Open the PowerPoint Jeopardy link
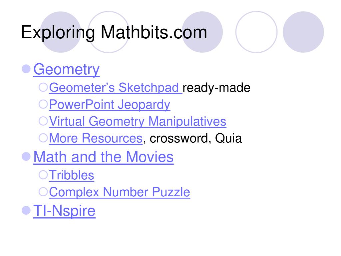This screenshot has width=341, height=256. [x=110, y=105]
